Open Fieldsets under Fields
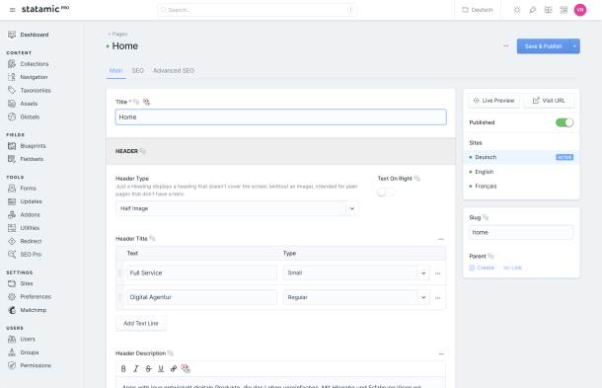 (x=26, y=159)
